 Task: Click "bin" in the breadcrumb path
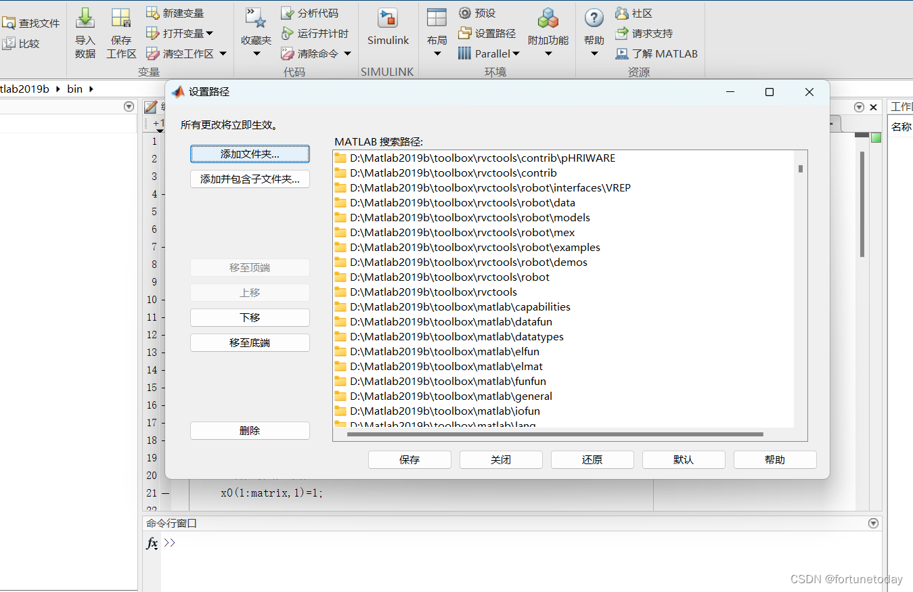coord(74,88)
